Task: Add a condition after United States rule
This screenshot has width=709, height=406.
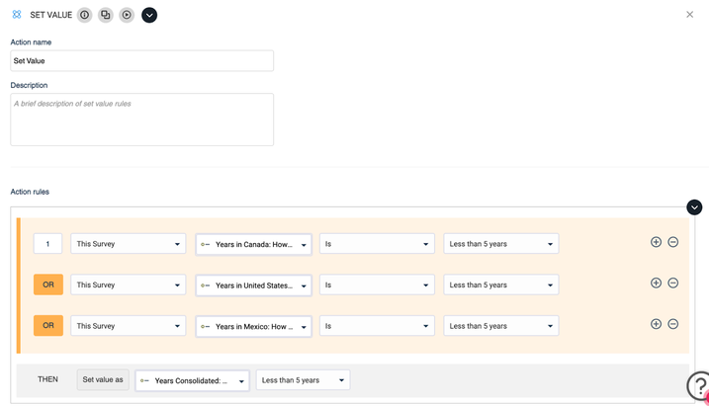Action: pyautogui.click(x=656, y=284)
